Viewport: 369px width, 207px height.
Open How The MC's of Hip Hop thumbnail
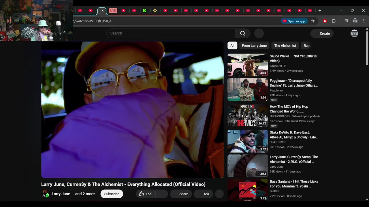[x=248, y=115]
